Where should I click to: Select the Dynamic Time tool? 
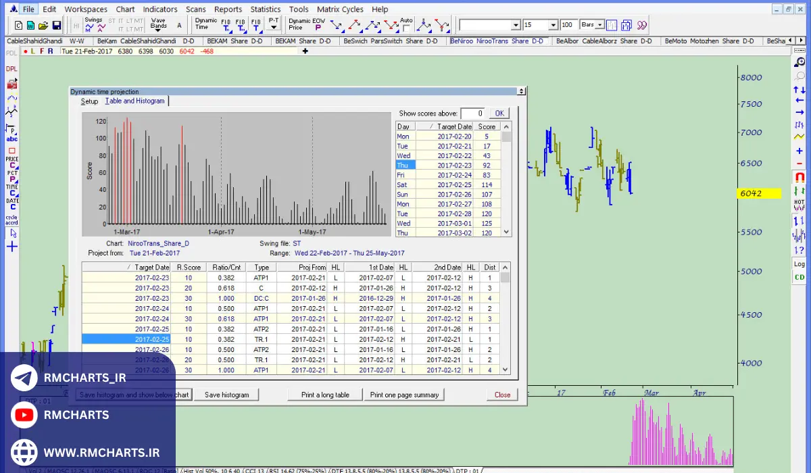(x=206, y=24)
